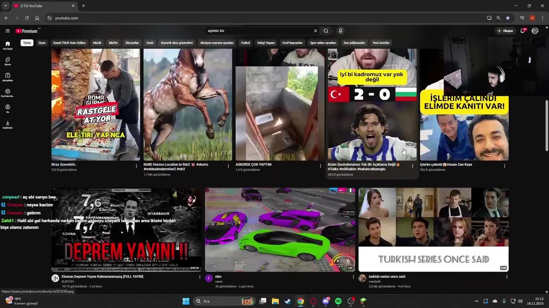Open İndirilenler in the sidebar

point(7,124)
